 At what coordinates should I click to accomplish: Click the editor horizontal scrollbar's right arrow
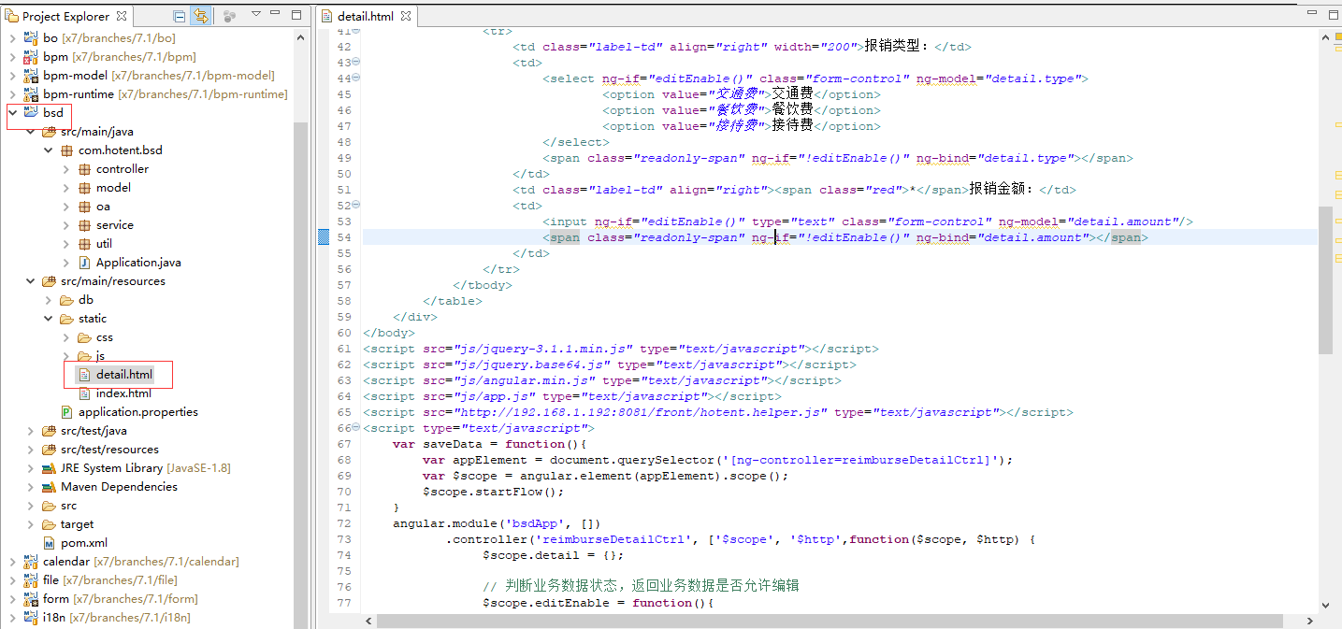coord(1310,621)
